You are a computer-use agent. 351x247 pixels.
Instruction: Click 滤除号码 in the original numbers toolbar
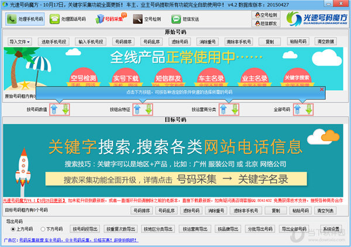click(x=180, y=42)
